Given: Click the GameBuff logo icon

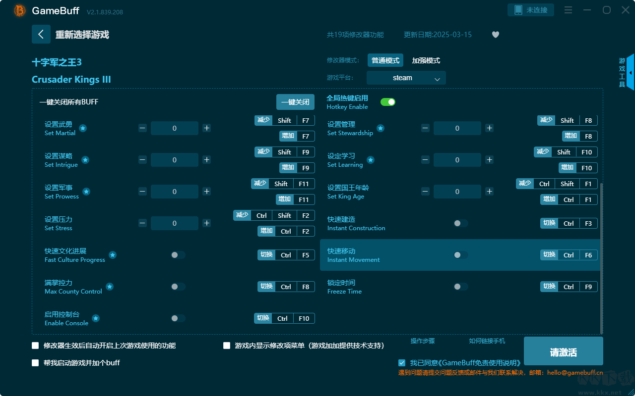Looking at the screenshot, I should click(x=20, y=10).
